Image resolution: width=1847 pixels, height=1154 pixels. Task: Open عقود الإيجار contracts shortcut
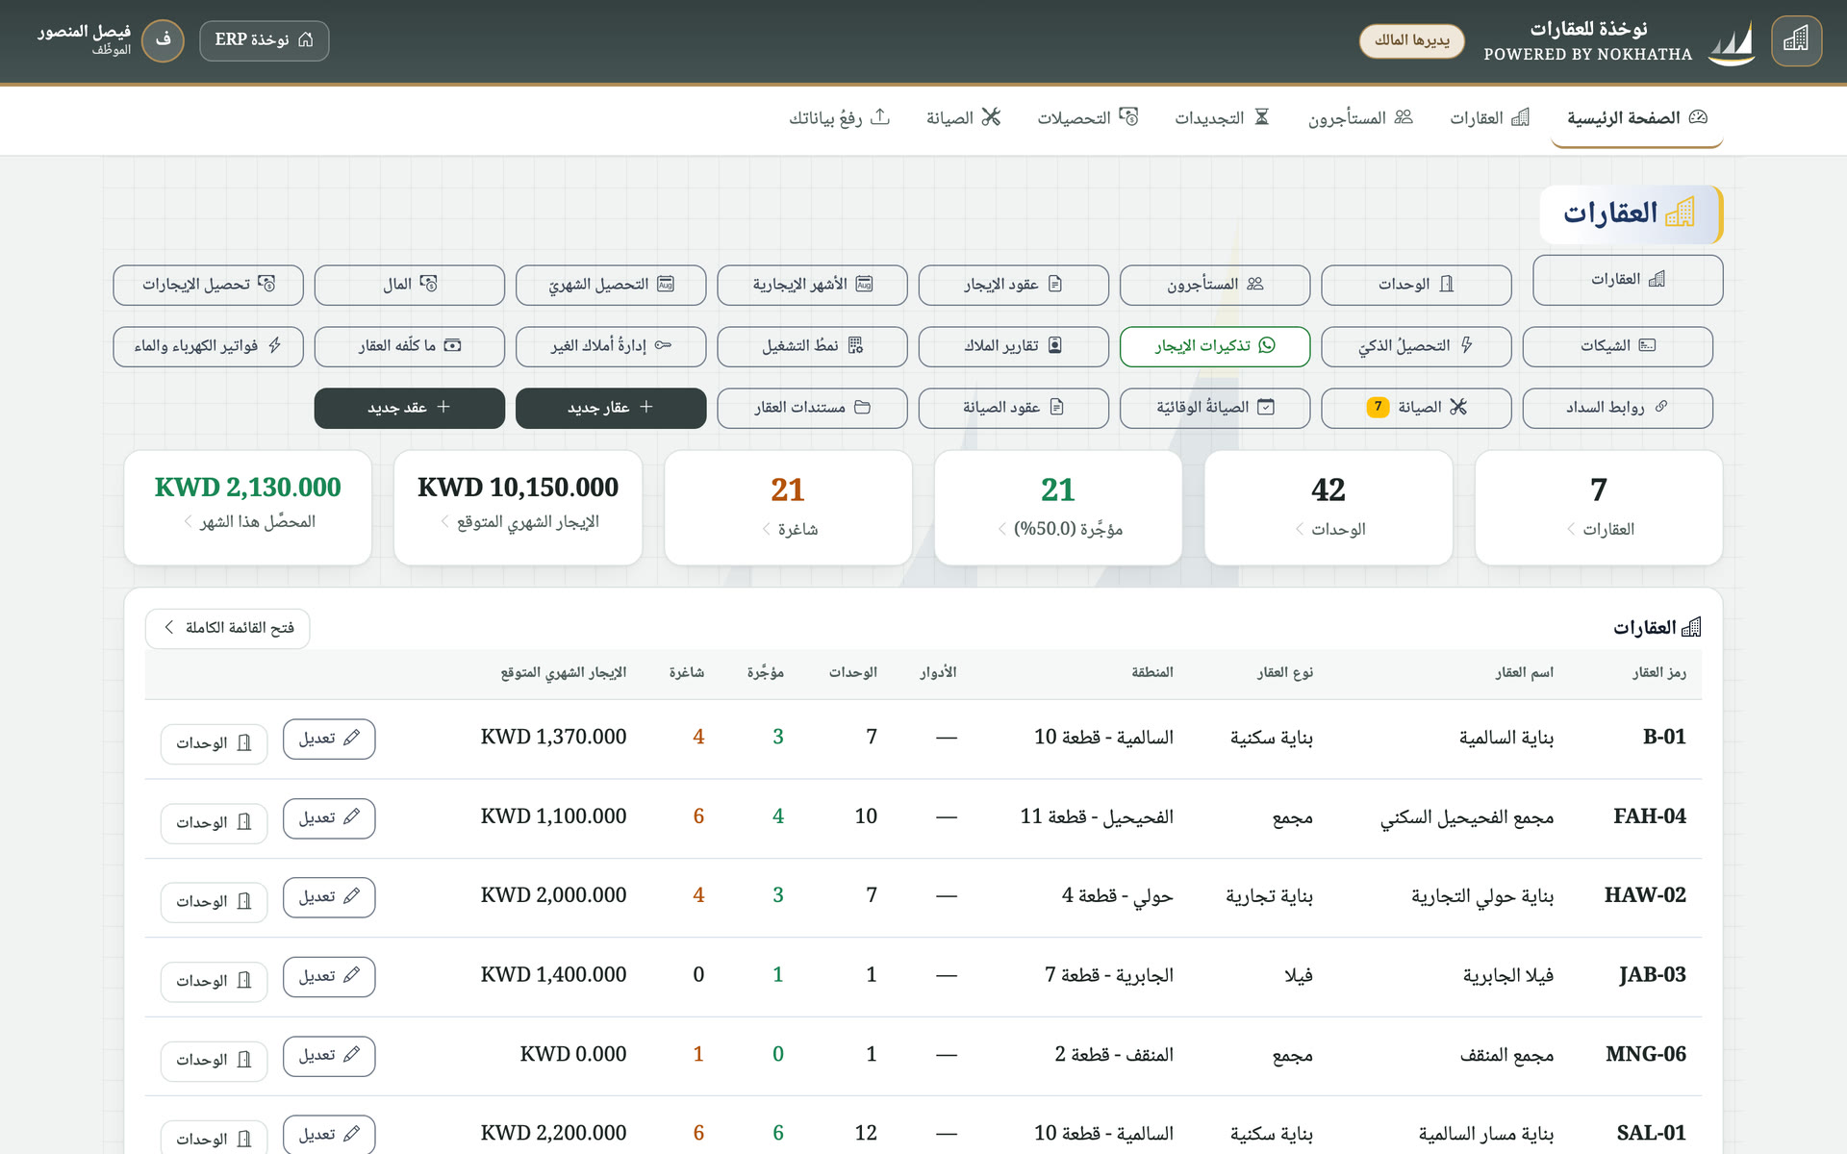1013,285
